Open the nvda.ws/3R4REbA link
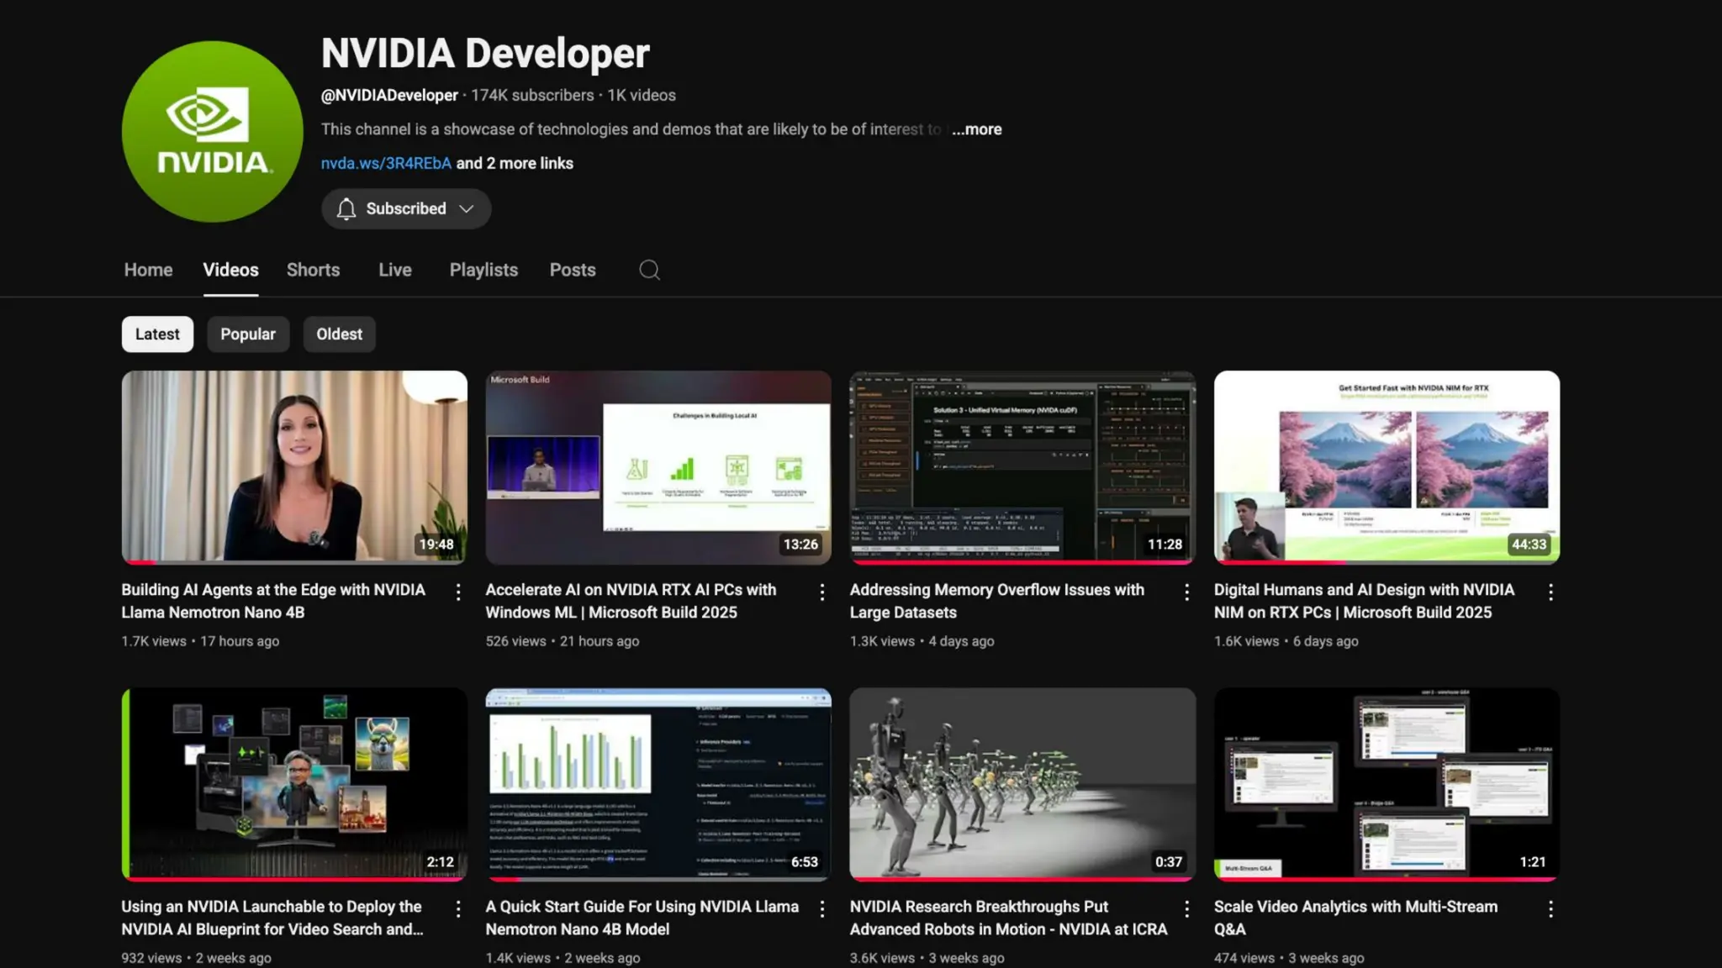The width and height of the screenshot is (1722, 968). click(386, 164)
